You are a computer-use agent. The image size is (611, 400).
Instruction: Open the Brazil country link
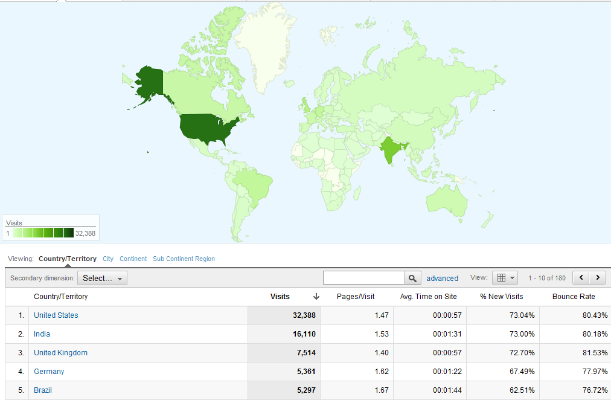tap(43, 390)
